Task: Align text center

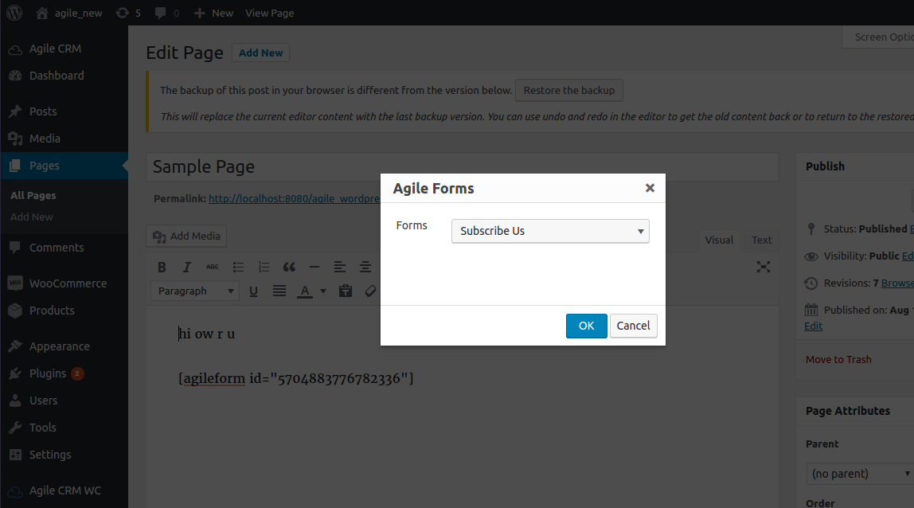Action: click(365, 267)
